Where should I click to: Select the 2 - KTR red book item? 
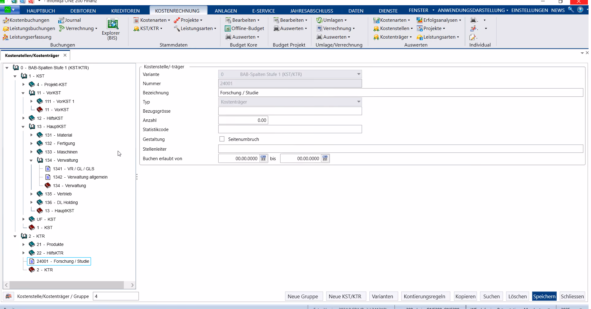coord(41,270)
